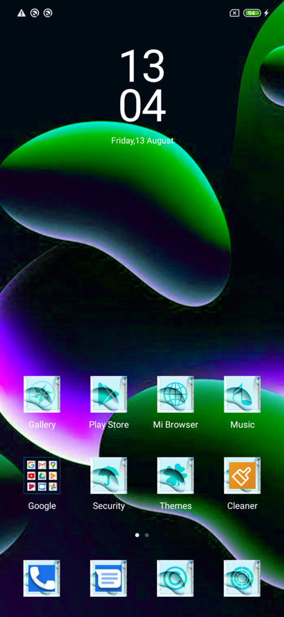
Task: Open the Messages app in the dock
Action: coord(109,578)
